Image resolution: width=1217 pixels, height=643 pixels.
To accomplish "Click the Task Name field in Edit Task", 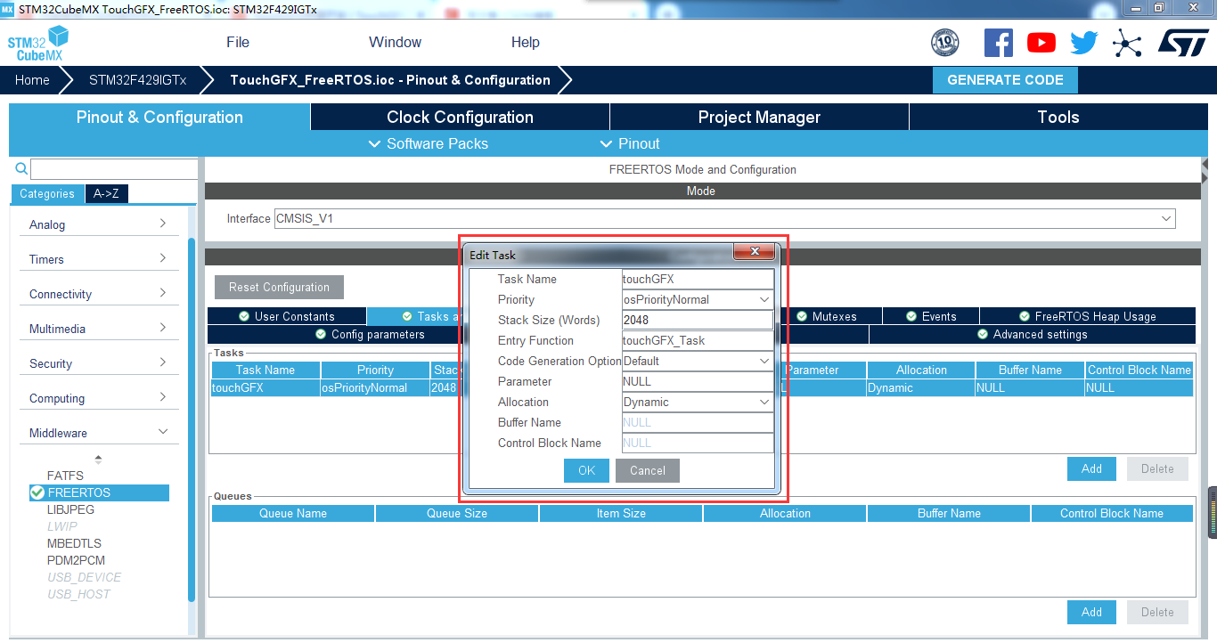I will [x=698, y=279].
